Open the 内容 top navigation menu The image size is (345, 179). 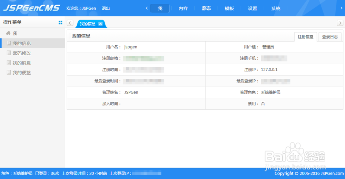pyautogui.click(x=183, y=8)
